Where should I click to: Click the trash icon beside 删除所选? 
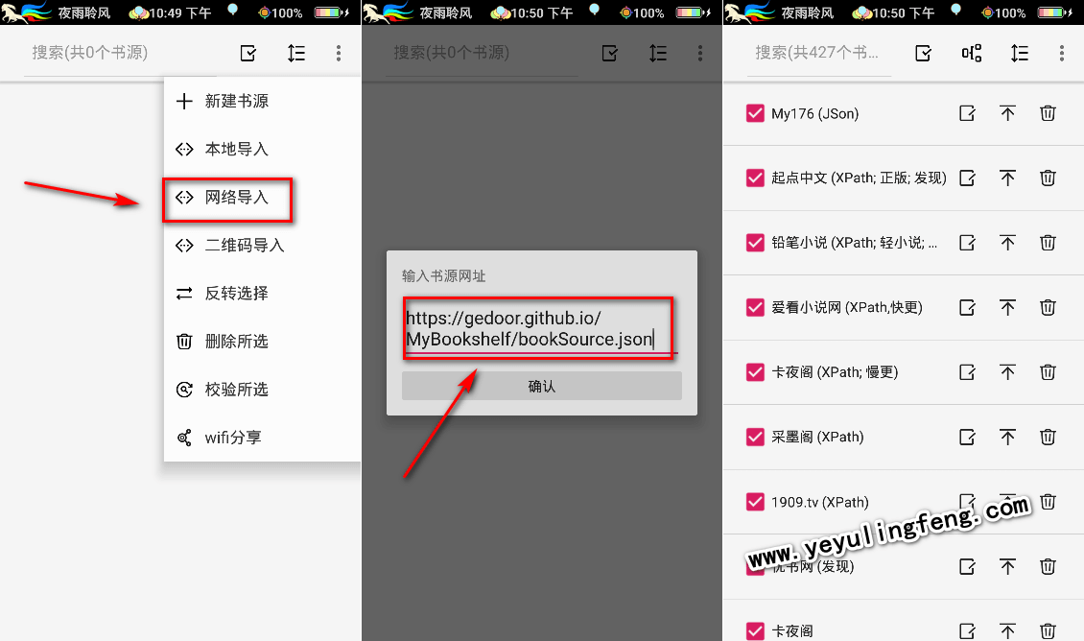click(184, 342)
